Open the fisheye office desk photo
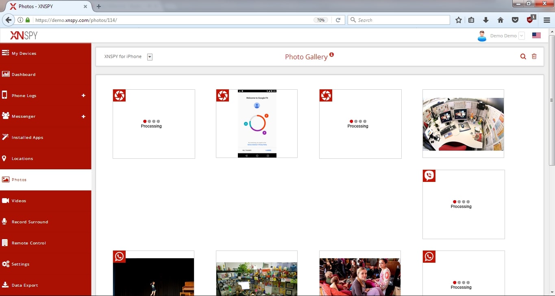 coord(463,124)
